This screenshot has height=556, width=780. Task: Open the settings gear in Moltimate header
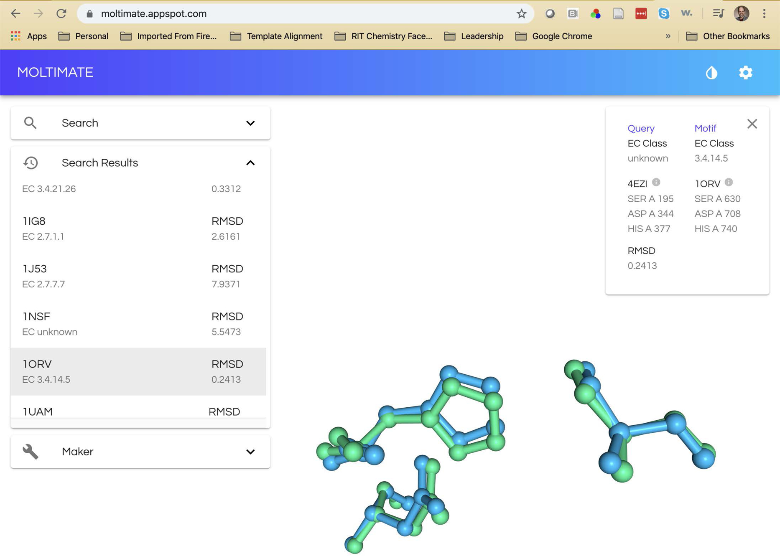pyautogui.click(x=745, y=73)
